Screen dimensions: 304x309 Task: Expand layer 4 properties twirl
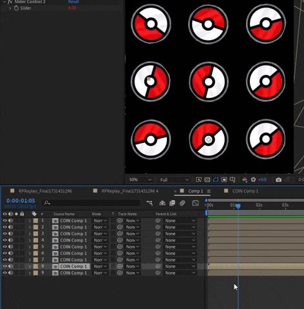pyautogui.click(x=30, y=240)
